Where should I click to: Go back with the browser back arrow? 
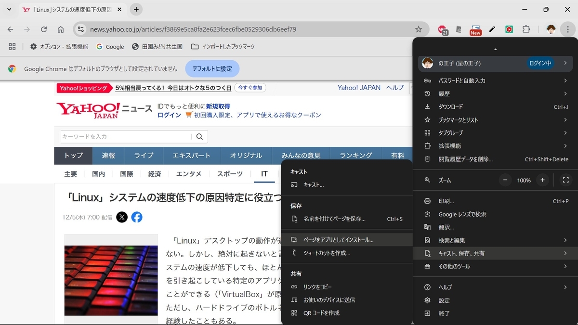[10, 29]
